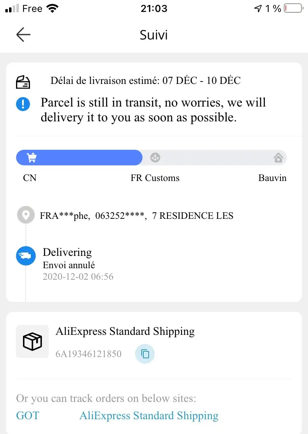Tap tracking number 6A19346121850

tap(89, 354)
